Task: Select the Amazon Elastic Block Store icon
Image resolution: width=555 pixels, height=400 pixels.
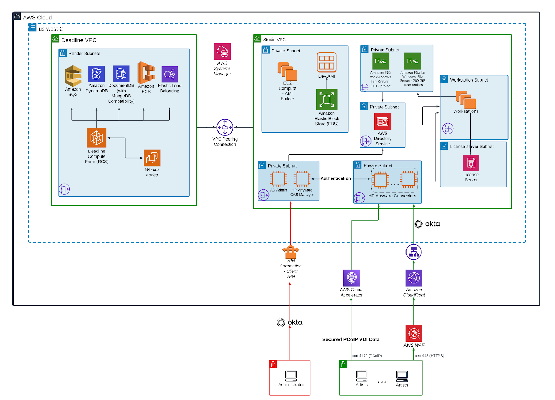Action: (326, 100)
